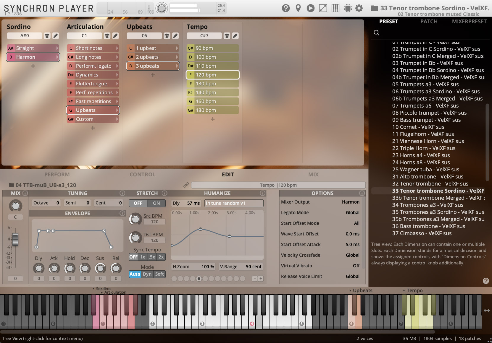Open the CPU chip icon in top toolbar
The height and width of the screenshot is (343, 492).
pyautogui.click(x=348, y=8)
